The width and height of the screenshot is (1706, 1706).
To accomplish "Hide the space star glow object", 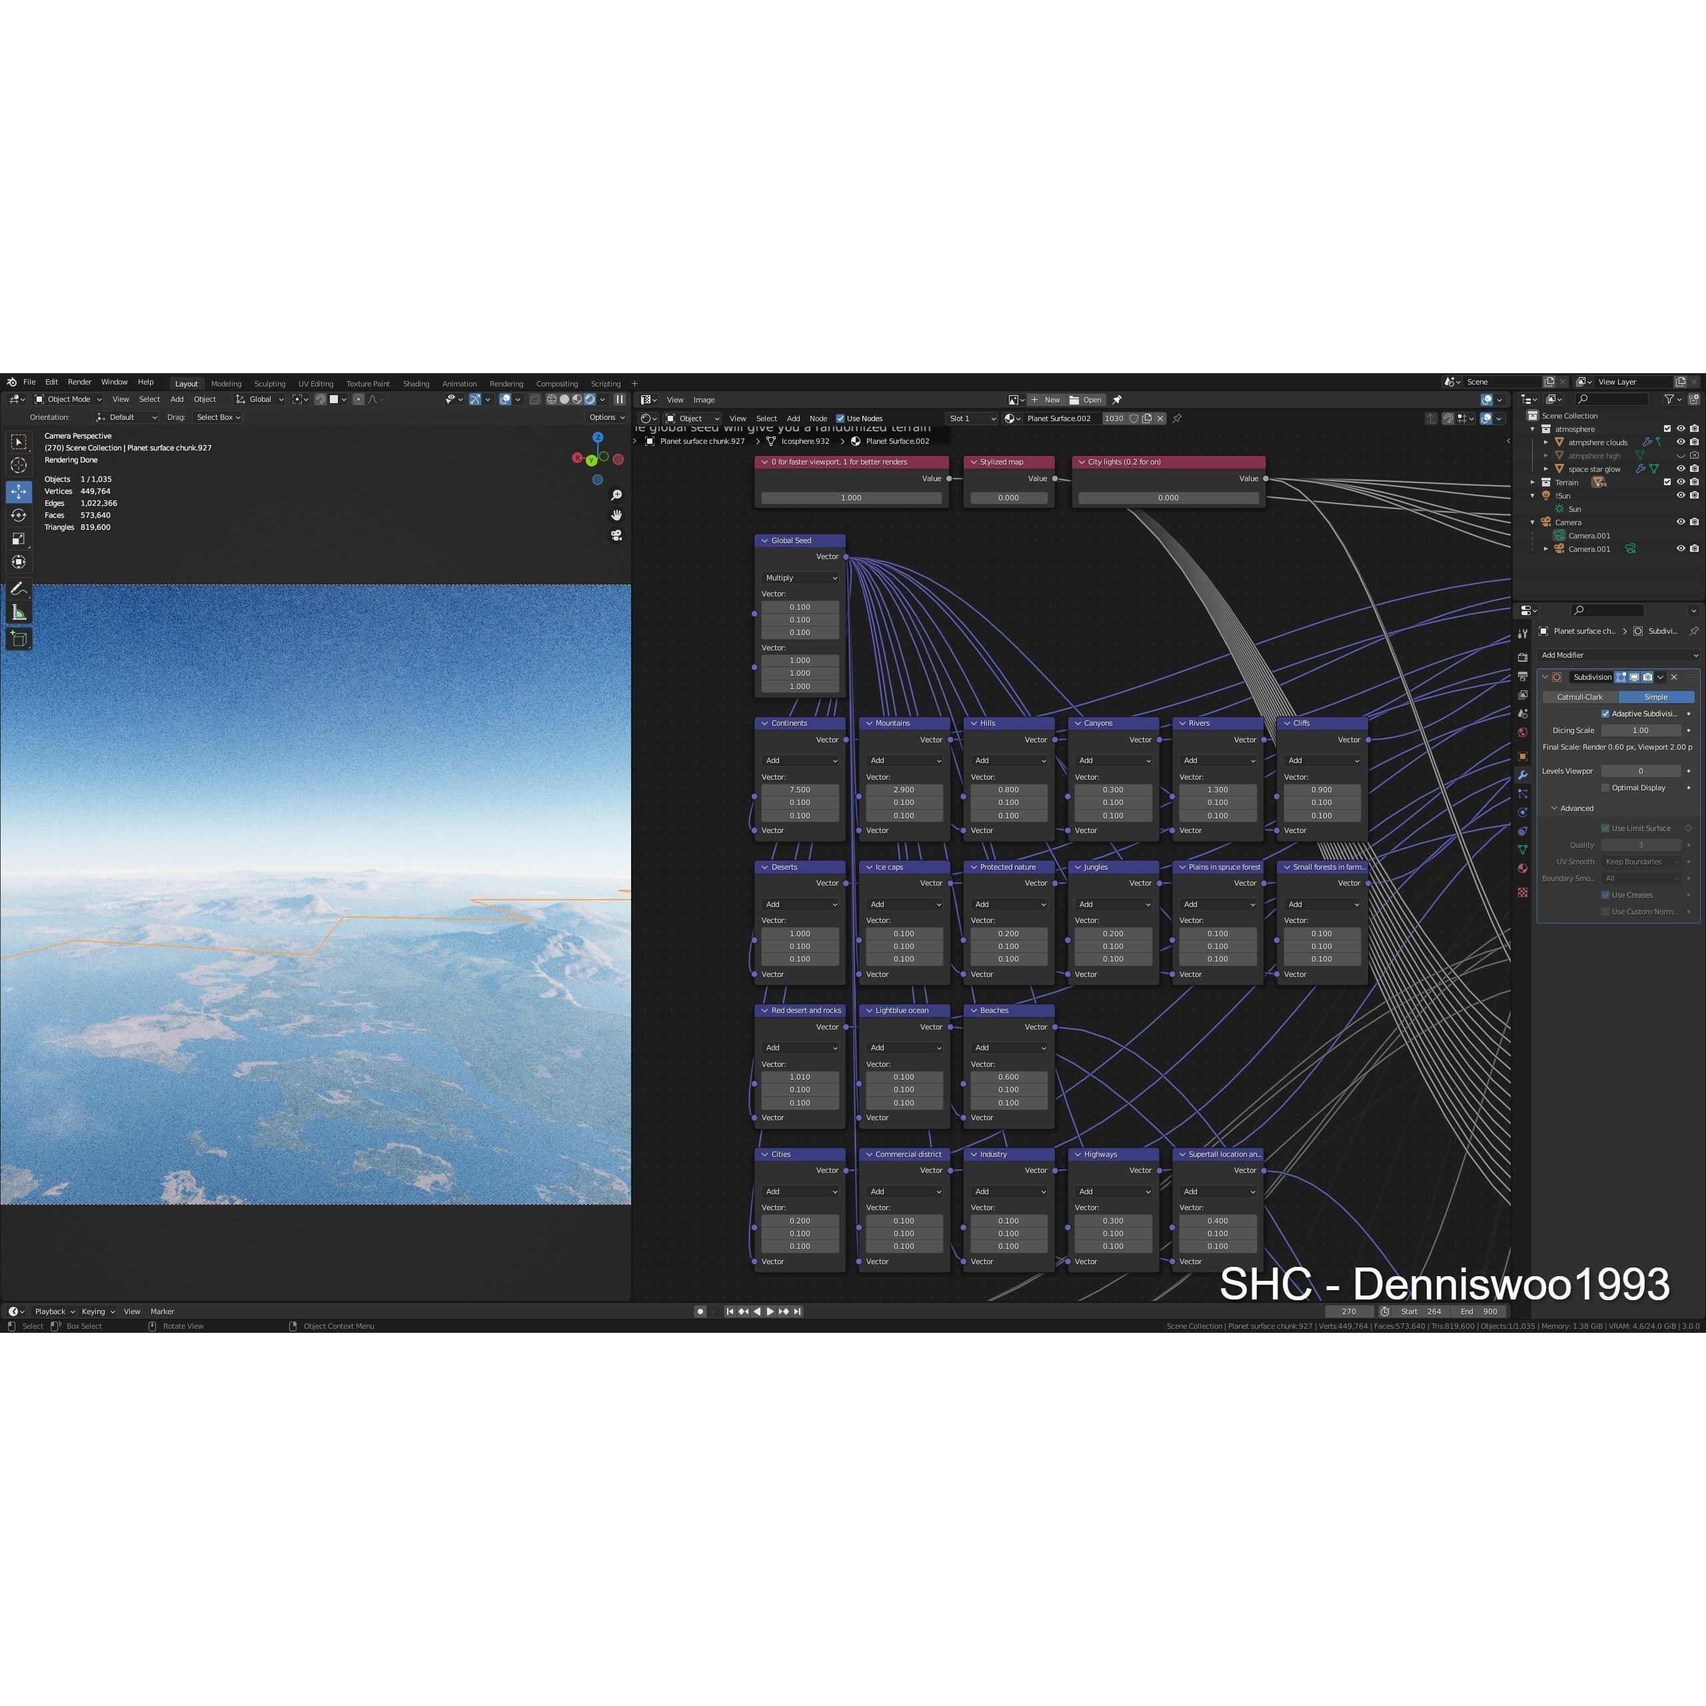I will 1681,469.
